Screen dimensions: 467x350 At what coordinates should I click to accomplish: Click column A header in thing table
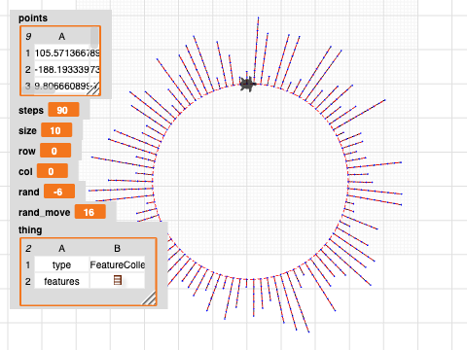coord(61,248)
